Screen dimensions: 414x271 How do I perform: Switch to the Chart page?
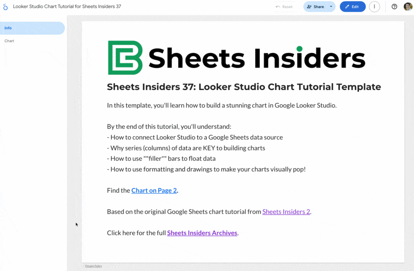click(9, 41)
